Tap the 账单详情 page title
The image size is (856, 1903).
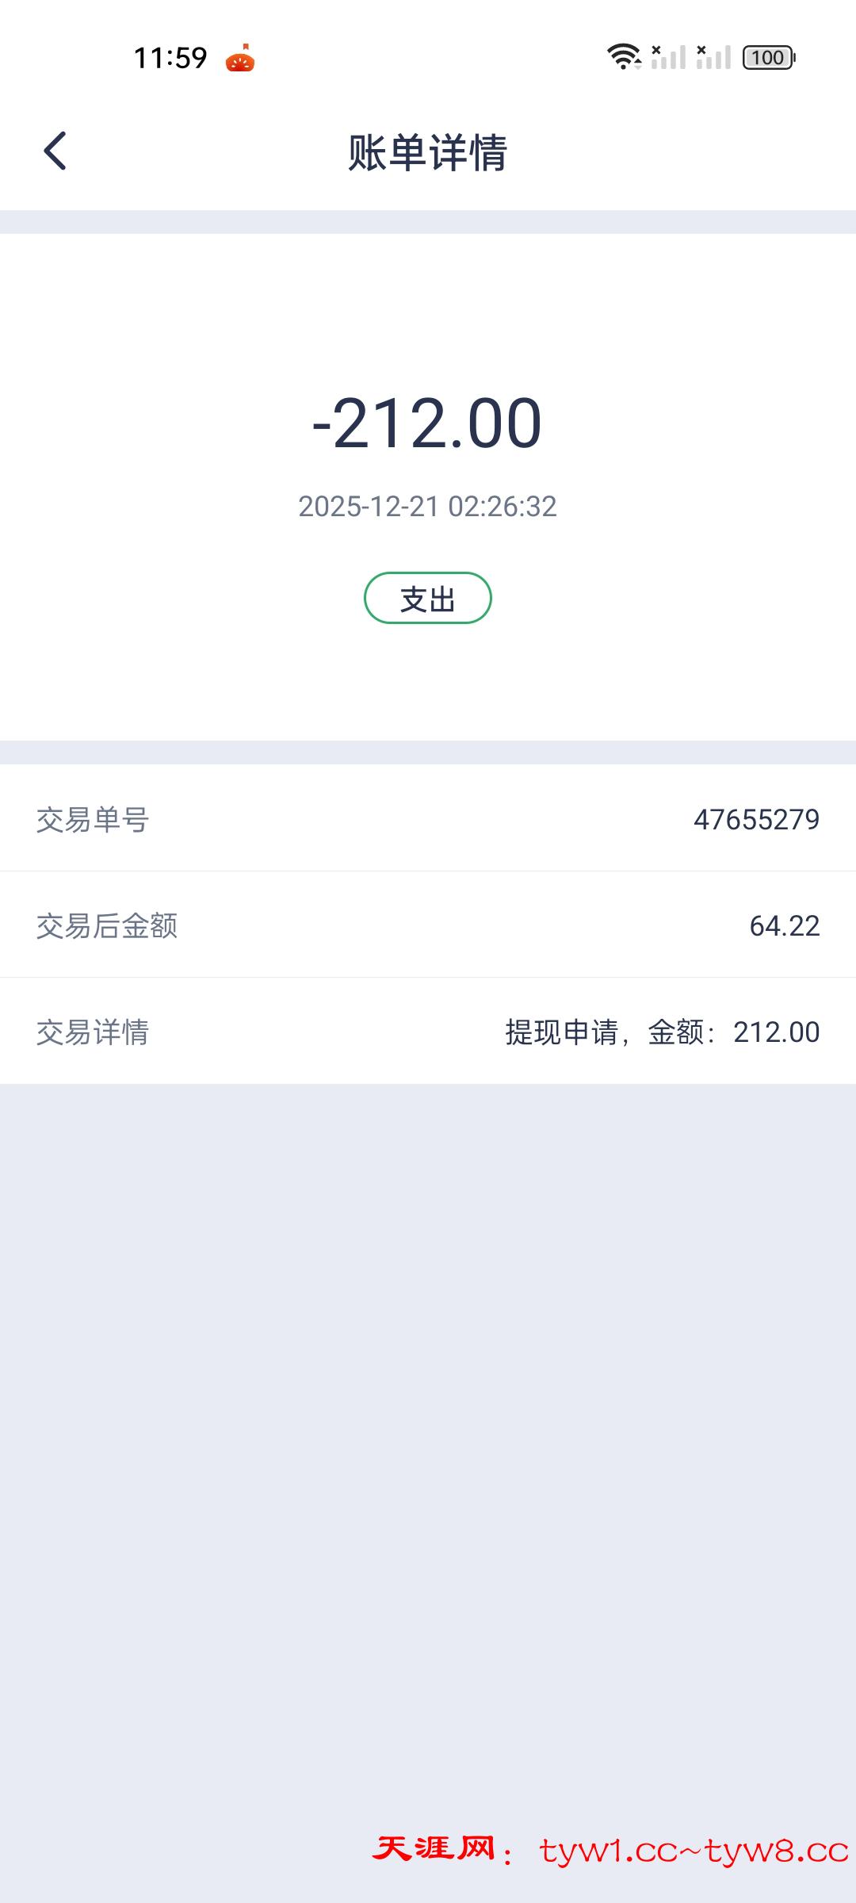click(x=428, y=152)
